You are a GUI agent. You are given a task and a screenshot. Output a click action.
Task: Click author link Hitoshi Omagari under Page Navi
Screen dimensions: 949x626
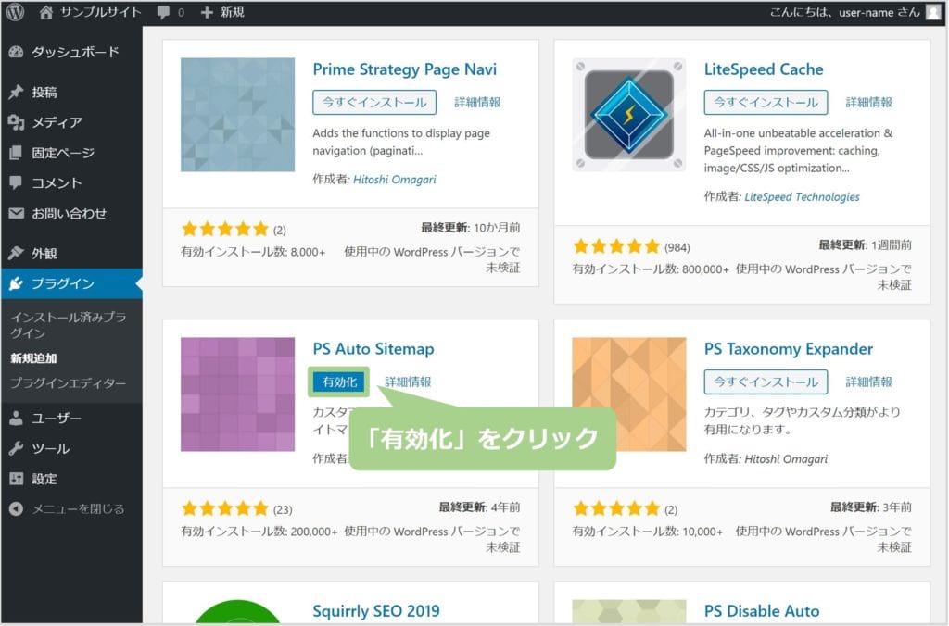(394, 179)
